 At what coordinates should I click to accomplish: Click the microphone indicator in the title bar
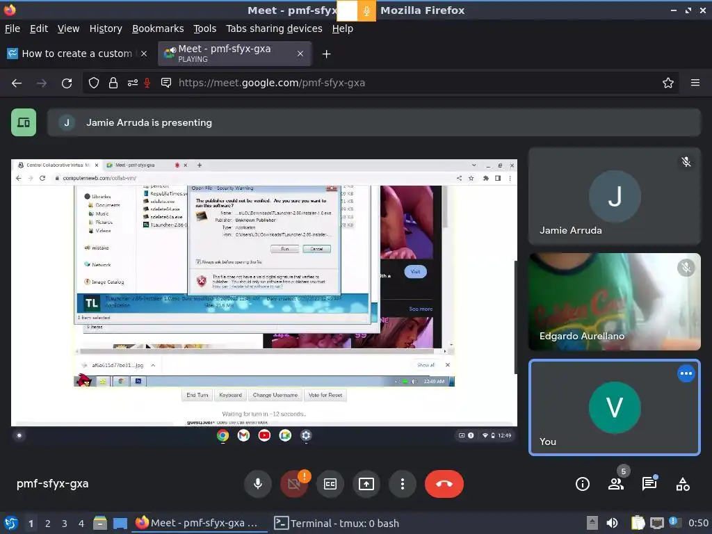tap(367, 11)
